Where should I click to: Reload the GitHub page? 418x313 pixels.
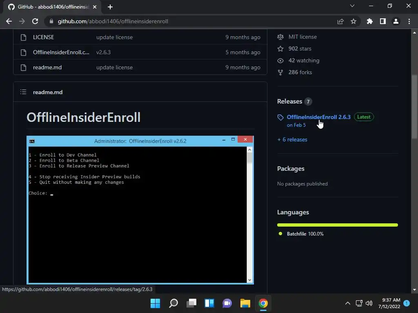click(35, 21)
